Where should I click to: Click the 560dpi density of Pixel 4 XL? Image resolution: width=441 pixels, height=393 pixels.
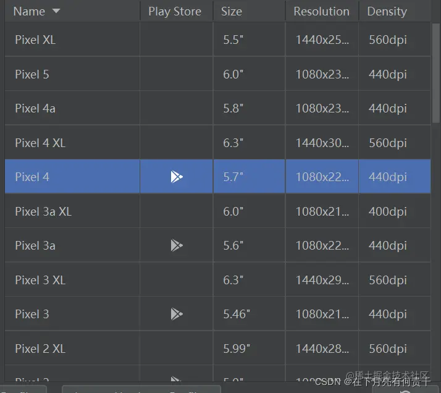(x=395, y=143)
